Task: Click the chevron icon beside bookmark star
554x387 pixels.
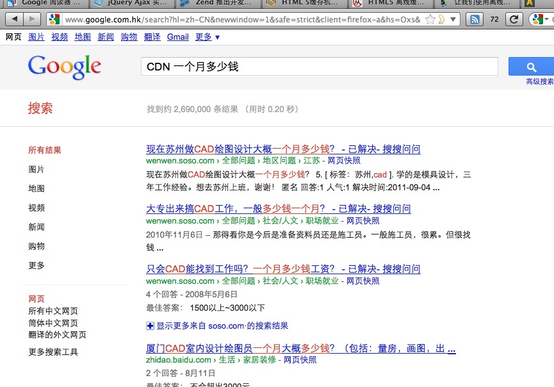Action: (x=441, y=19)
